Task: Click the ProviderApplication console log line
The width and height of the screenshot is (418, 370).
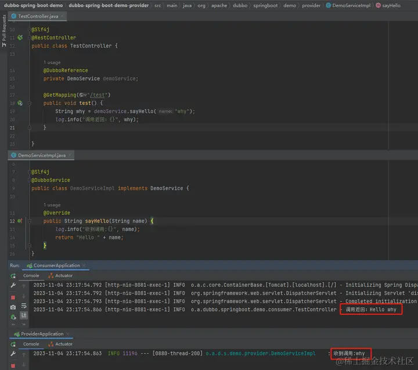Action: tap(199, 354)
